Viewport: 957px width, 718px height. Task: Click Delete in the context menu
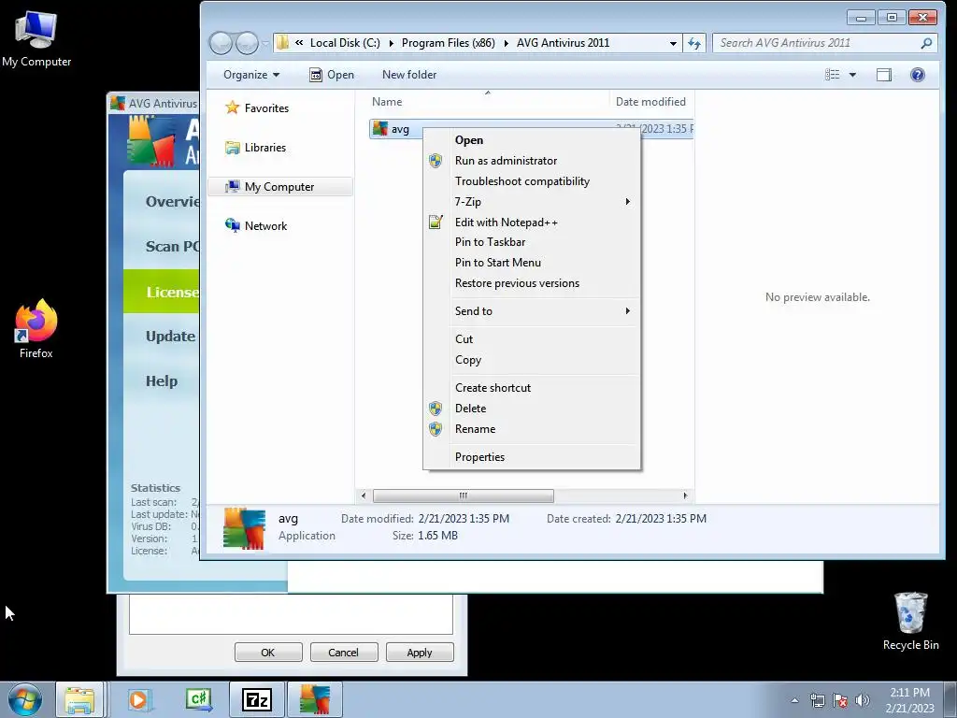(471, 409)
